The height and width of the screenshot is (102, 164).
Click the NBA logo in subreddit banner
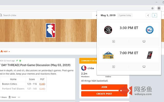(50, 30)
